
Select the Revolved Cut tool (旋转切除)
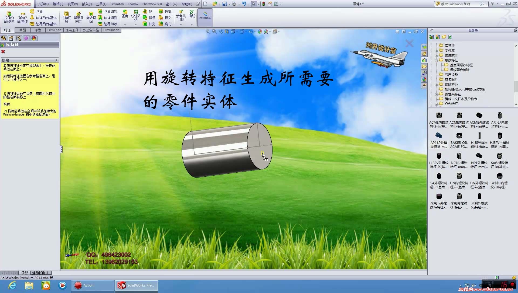(x=91, y=17)
